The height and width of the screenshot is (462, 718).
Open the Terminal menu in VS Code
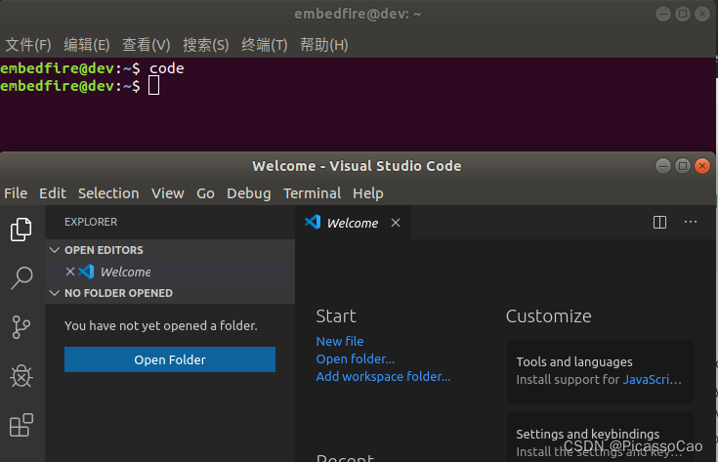(312, 193)
